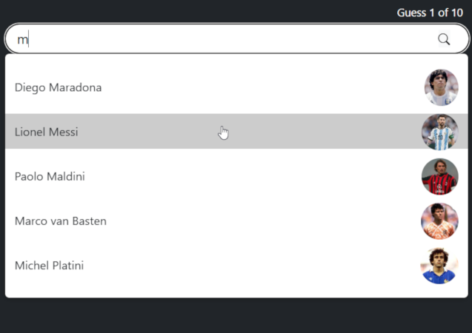The width and height of the screenshot is (472, 333).
Task: Click Diego Maradona's avatar photo
Action: click(x=440, y=87)
